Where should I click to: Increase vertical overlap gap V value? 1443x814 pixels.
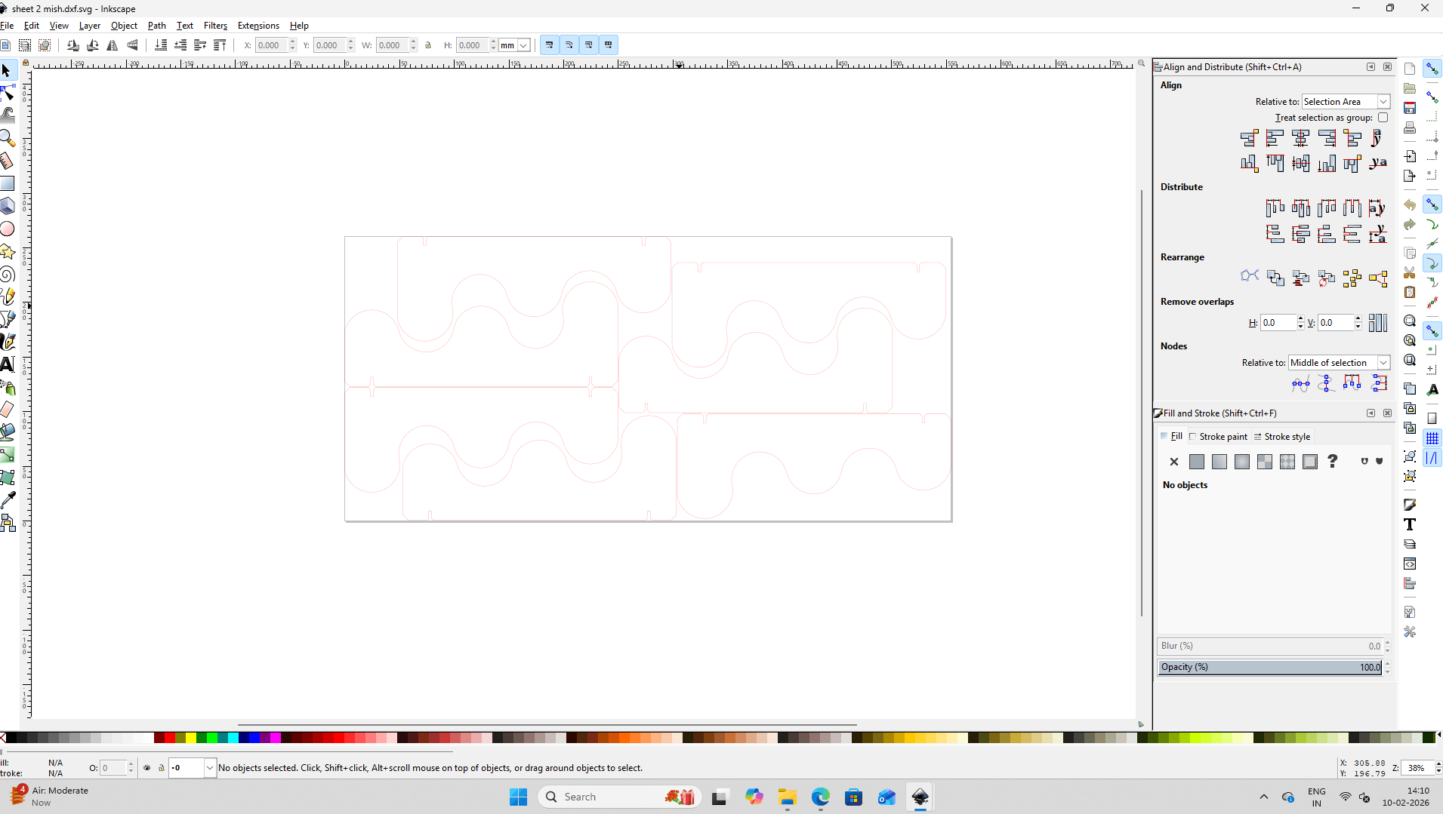[x=1358, y=319]
